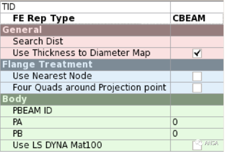
Task: Check Four Quads around Projection point
Action: point(197,88)
